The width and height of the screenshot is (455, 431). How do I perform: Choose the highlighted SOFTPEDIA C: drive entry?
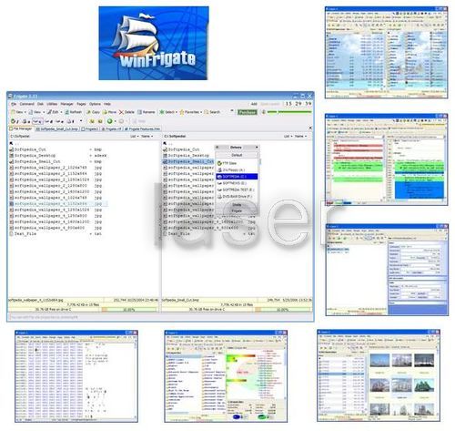point(237,177)
